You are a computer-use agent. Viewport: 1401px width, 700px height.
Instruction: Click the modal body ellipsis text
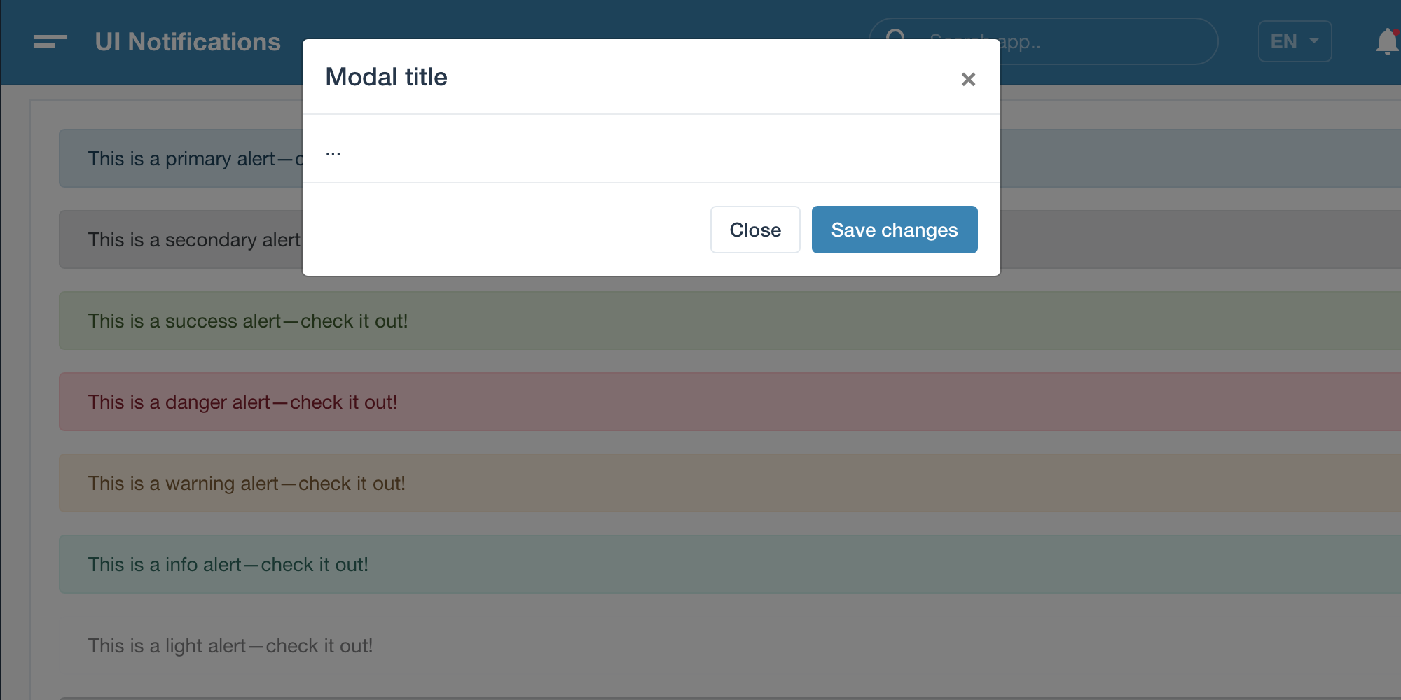tap(333, 151)
